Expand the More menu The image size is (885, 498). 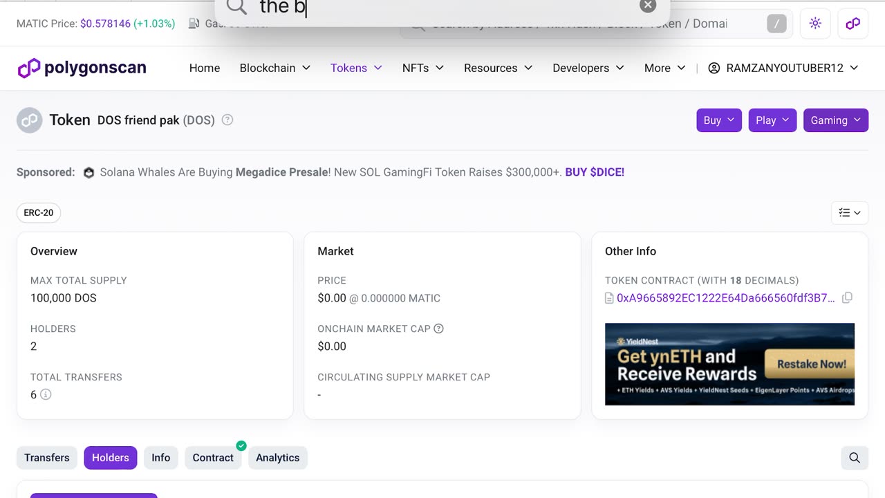[x=664, y=68]
